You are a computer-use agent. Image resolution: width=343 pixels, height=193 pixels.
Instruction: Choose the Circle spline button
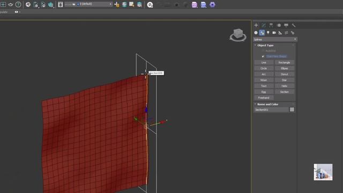point(264,69)
